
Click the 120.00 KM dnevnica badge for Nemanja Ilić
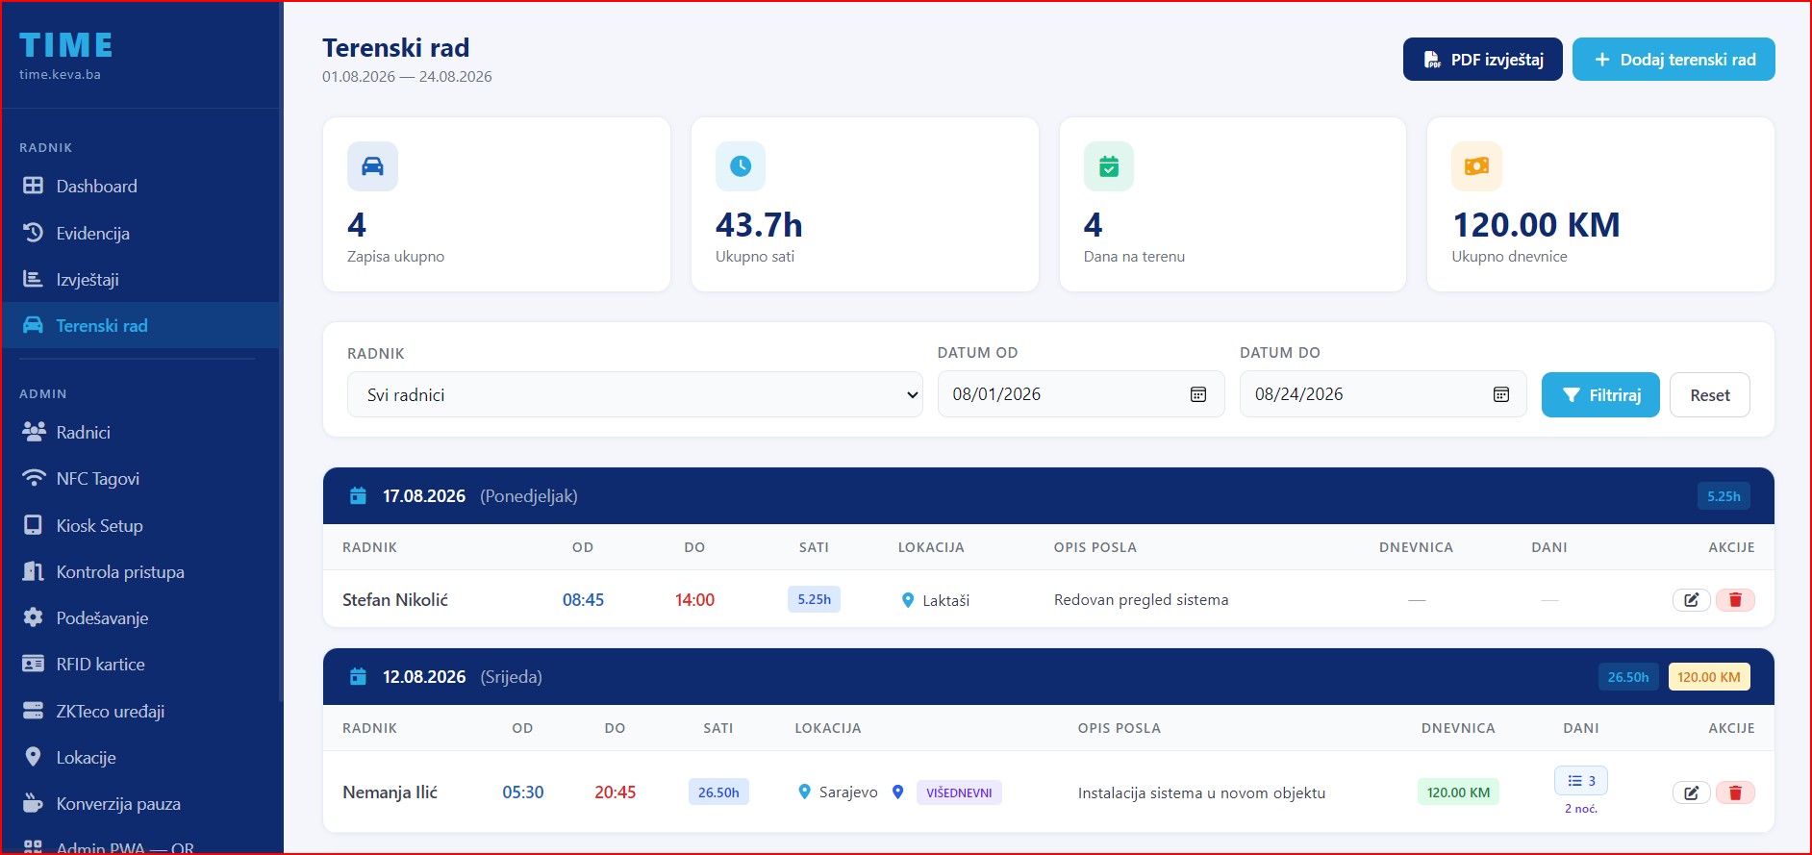[1458, 792]
